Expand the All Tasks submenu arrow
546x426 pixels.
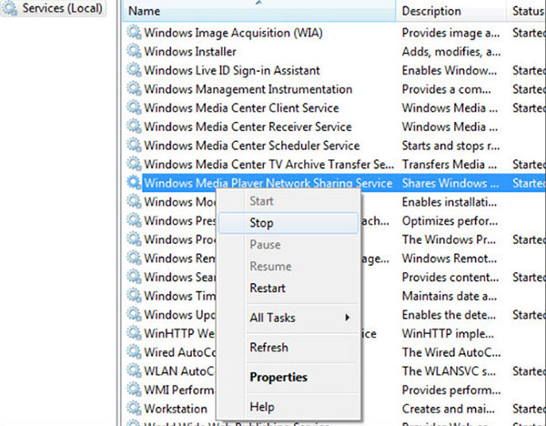click(x=348, y=318)
